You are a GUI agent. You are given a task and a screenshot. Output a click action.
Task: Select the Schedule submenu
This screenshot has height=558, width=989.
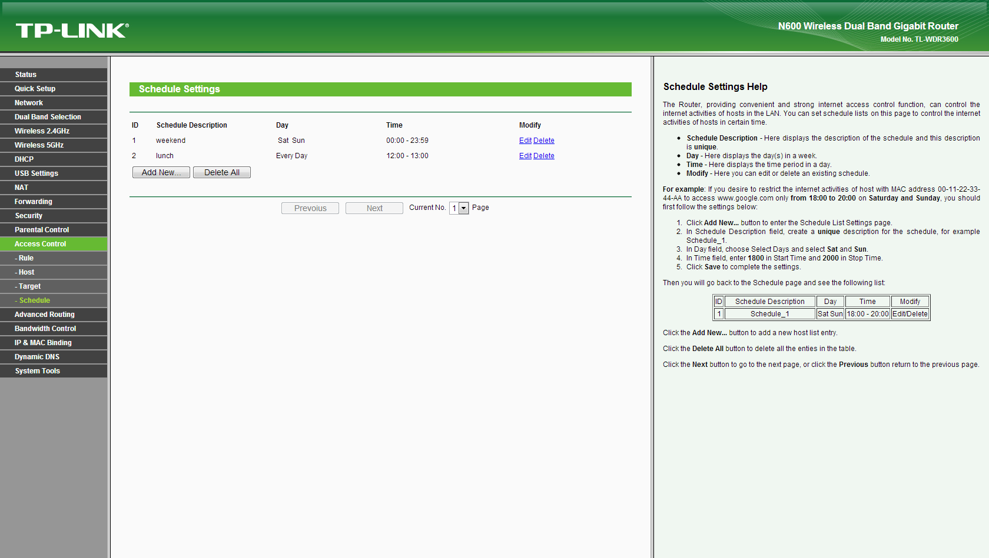click(54, 300)
